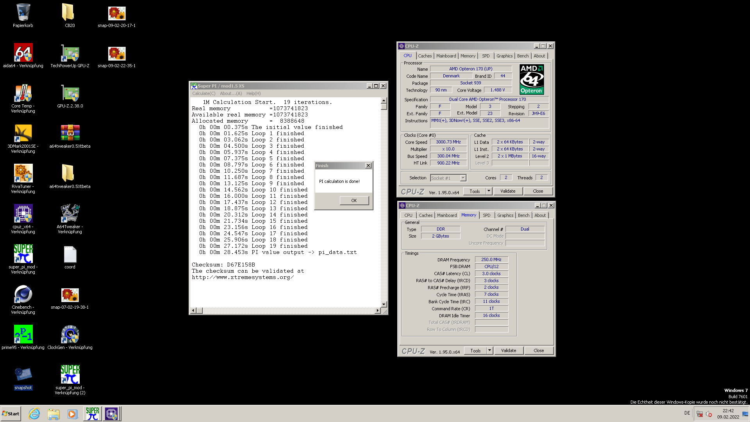
Task: Click Super PI vertical scrollbar up arrow
Action: [384, 100]
